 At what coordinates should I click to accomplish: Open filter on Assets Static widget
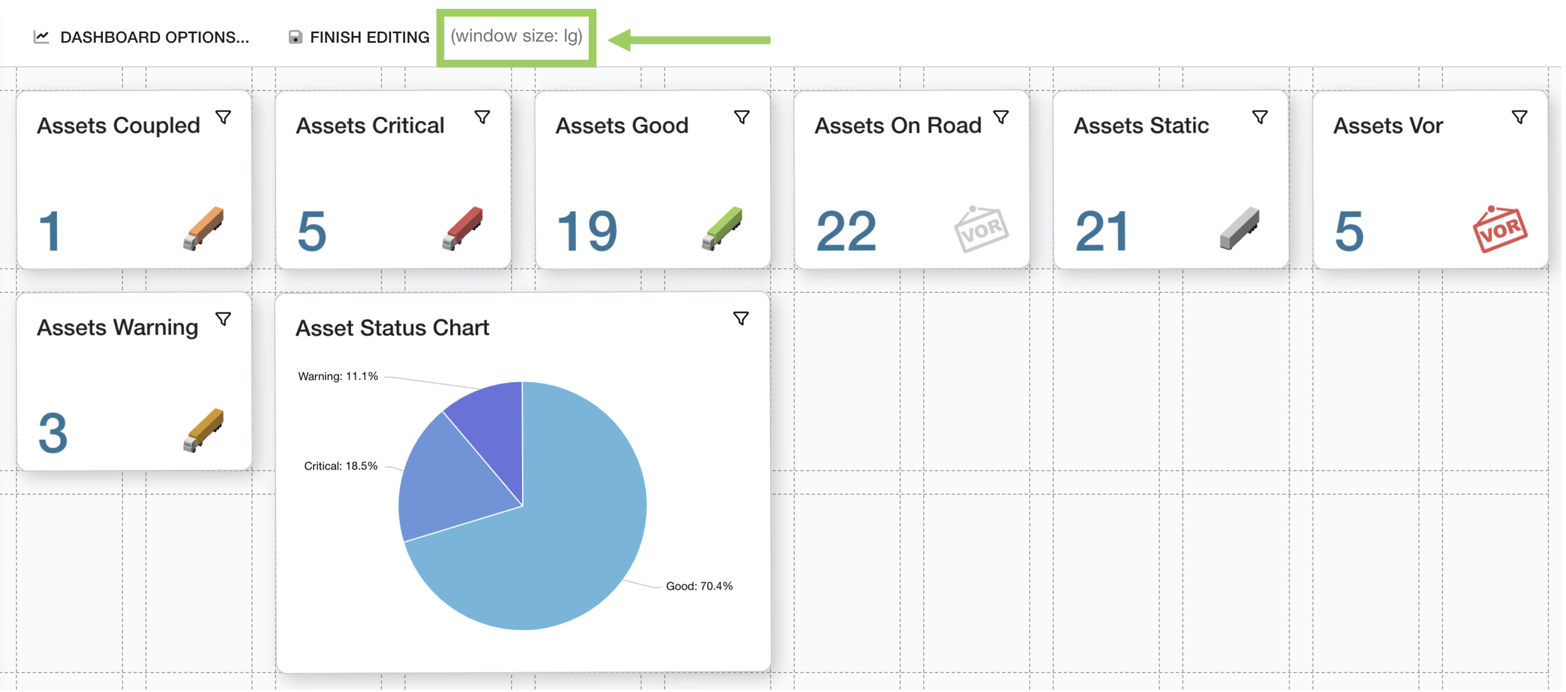click(x=1260, y=117)
